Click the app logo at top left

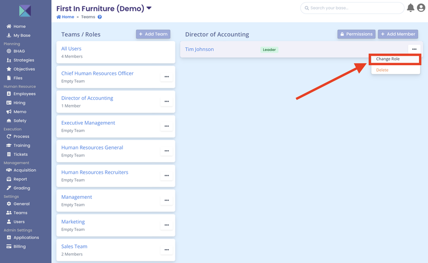(x=25, y=11)
